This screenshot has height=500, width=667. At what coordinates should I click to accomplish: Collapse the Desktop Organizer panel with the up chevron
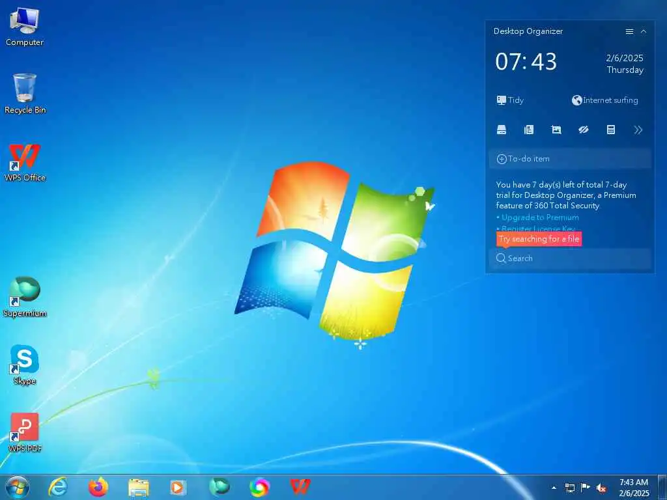(x=643, y=31)
